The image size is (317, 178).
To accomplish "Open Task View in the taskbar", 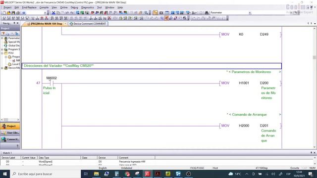I will pyautogui.click(x=86, y=174).
